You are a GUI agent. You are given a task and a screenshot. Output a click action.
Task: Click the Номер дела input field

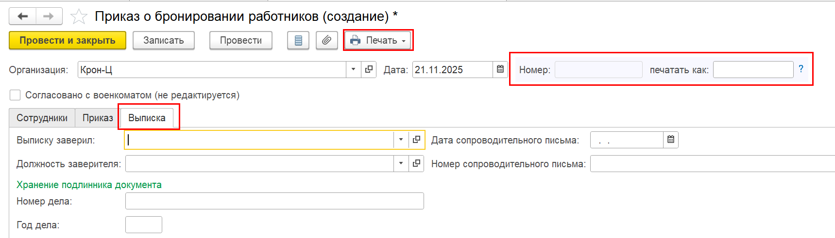(x=274, y=201)
